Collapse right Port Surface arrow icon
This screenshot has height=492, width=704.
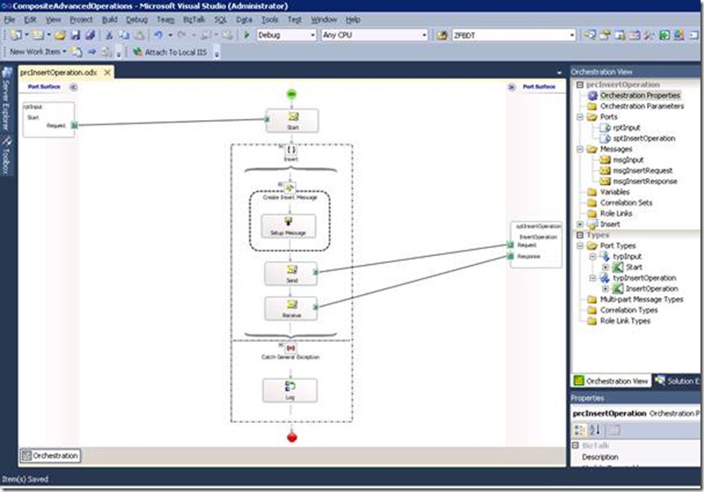pyautogui.click(x=511, y=87)
